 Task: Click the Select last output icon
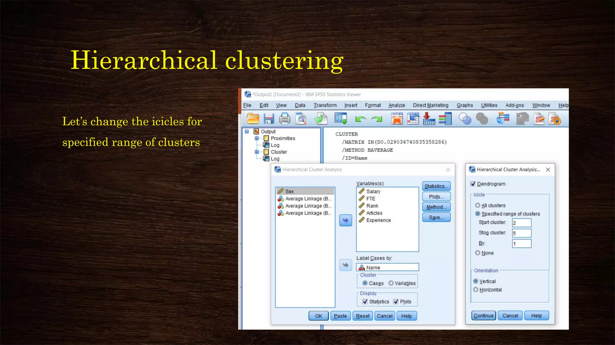coord(503,119)
